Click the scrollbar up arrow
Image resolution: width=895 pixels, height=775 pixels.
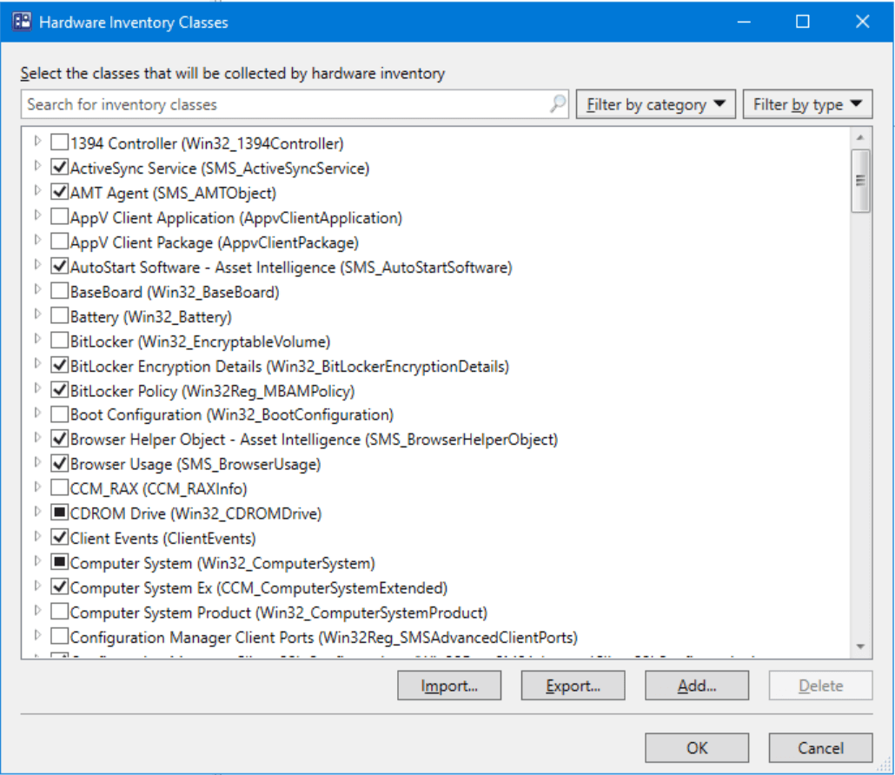860,137
